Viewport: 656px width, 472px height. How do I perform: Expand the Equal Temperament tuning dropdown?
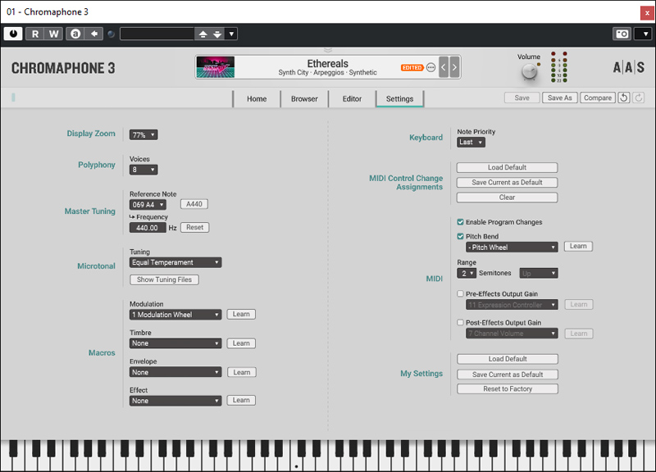[x=175, y=263]
